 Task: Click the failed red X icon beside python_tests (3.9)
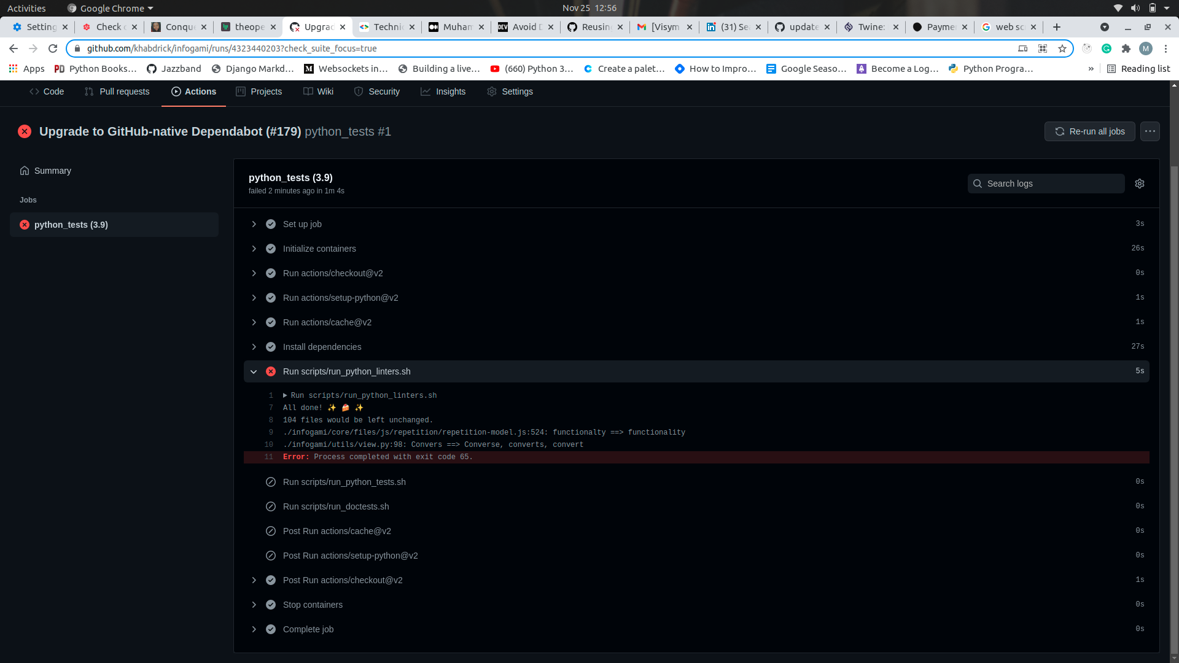(x=25, y=225)
